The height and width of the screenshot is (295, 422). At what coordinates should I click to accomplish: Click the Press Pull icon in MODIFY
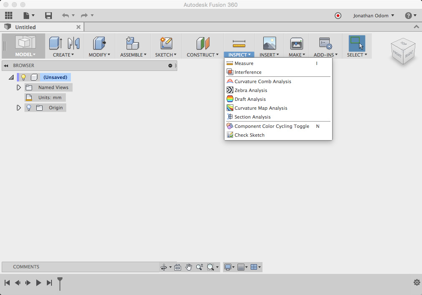click(x=99, y=43)
